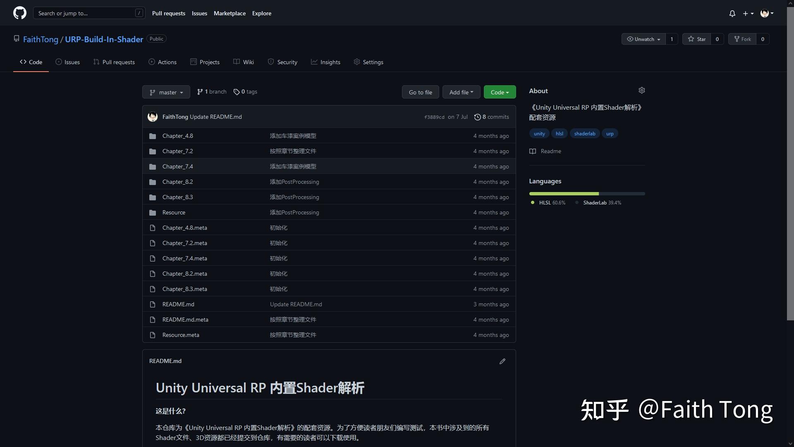The image size is (794, 447).
Task: Click the Go to file button
Action: (x=420, y=92)
